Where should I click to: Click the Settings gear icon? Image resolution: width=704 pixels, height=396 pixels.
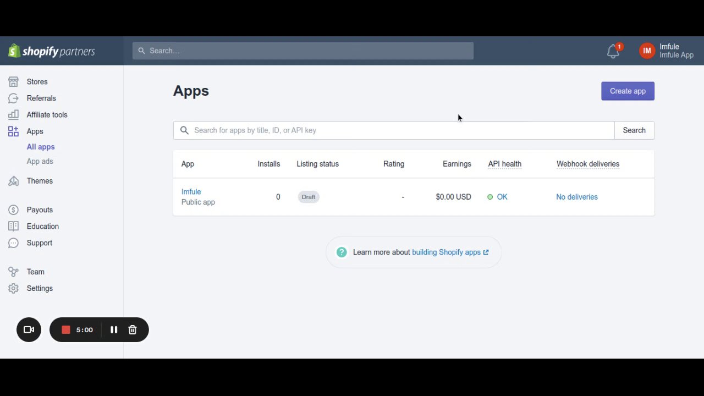tap(13, 288)
